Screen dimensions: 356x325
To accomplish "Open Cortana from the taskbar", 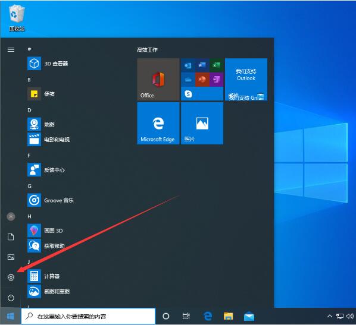I will point(166,316).
